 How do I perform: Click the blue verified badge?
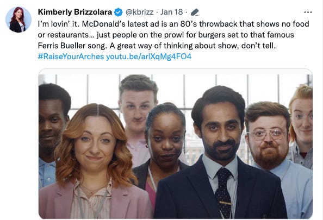click(118, 12)
